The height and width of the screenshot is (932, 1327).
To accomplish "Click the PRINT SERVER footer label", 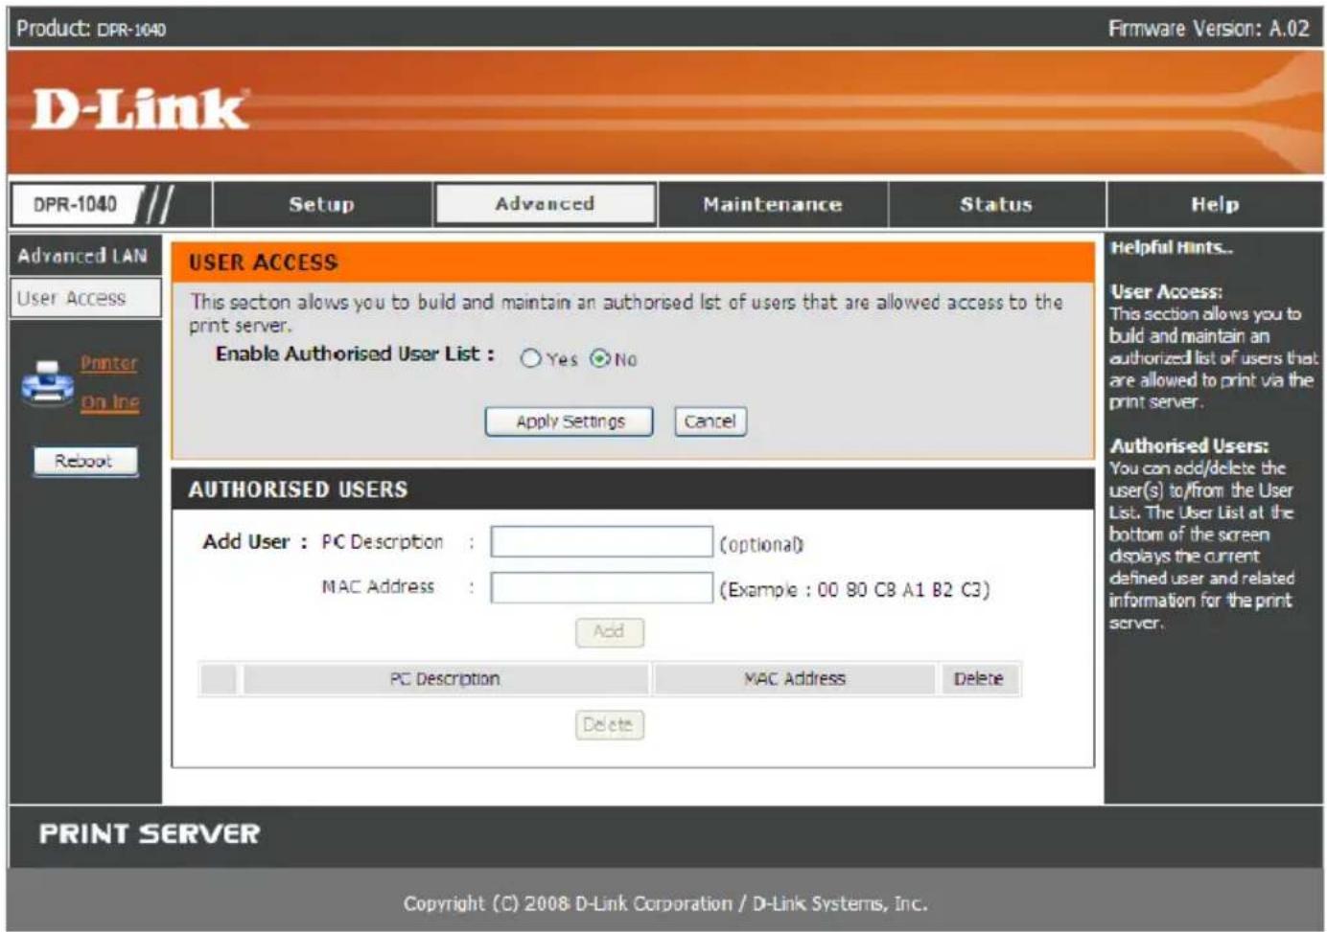I will point(150,833).
